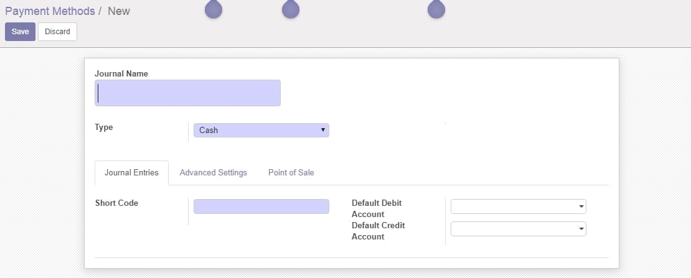Open the Advanced Settings tab
Viewport: 691px width, 278px height.
(x=214, y=173)
